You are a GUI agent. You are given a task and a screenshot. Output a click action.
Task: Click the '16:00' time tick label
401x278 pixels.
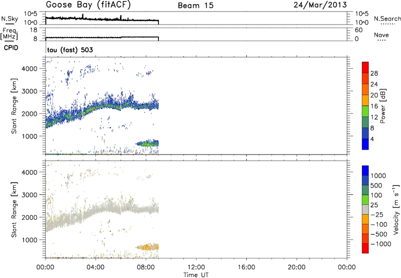point(246,267)
